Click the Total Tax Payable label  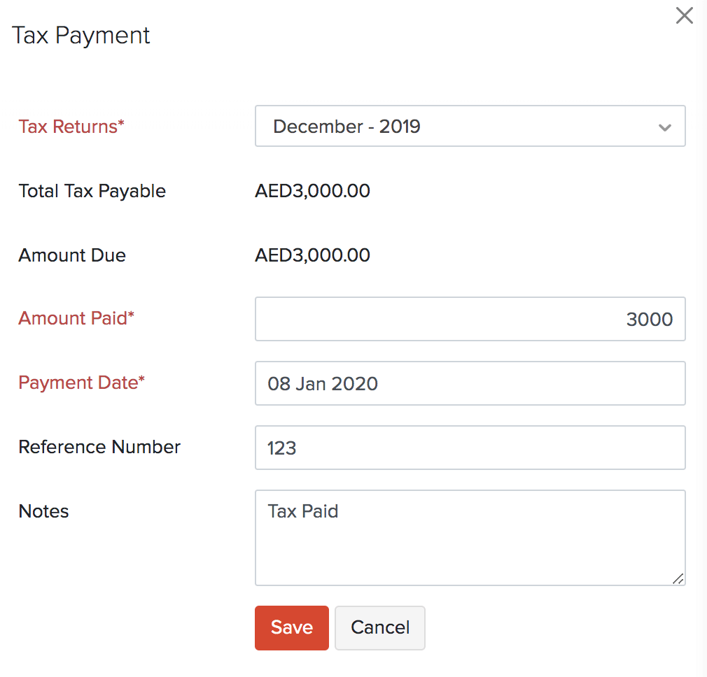92,190
